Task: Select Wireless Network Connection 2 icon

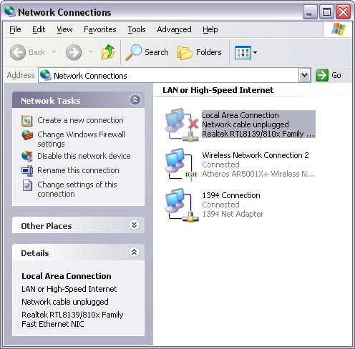Action: point(182,164)
